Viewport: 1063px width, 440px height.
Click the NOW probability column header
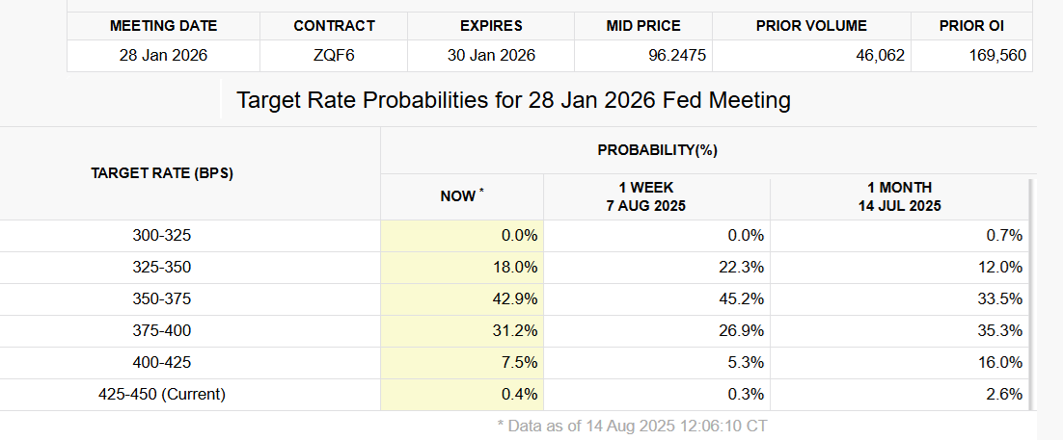461,196
